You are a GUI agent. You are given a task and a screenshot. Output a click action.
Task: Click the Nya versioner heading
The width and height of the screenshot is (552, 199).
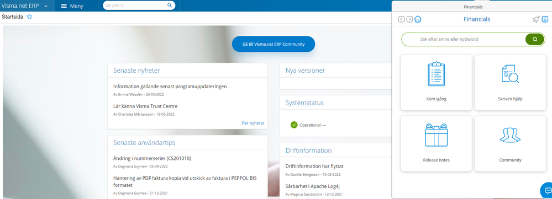pos(305,71)
